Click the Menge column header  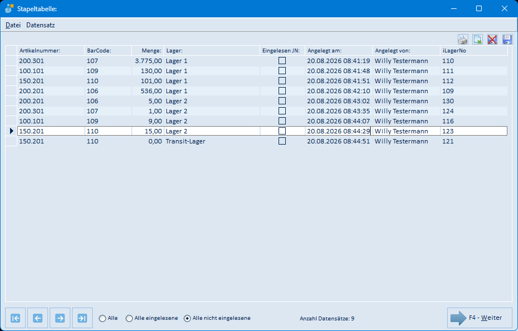(148, 51)
